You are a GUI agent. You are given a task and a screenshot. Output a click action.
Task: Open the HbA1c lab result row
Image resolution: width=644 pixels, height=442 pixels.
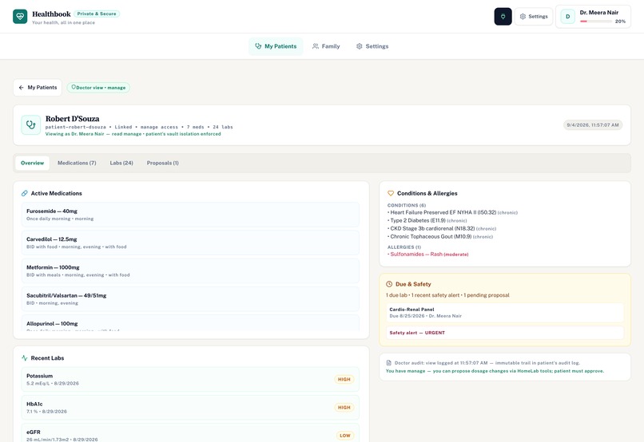190,408
